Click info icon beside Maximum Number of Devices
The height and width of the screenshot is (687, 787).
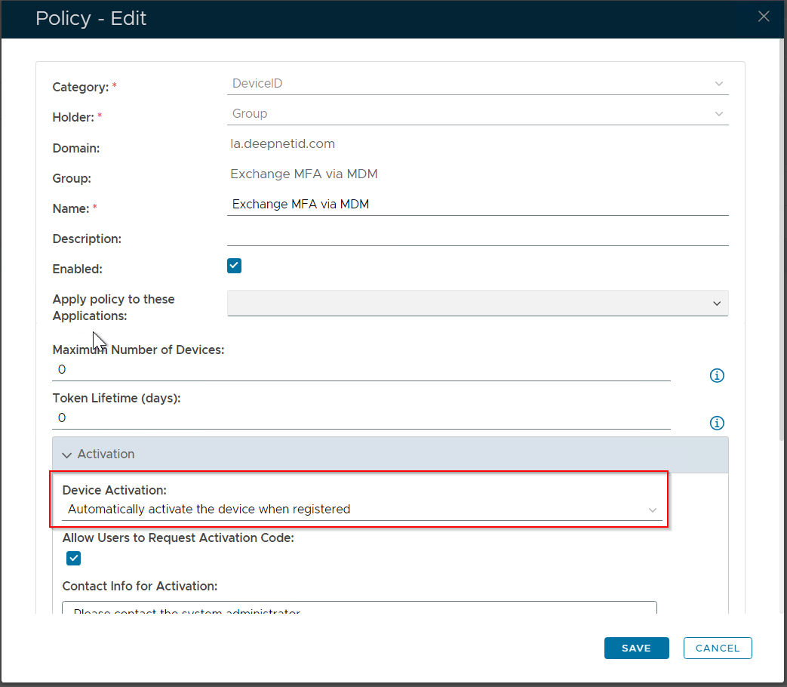[x=717, y=375]
